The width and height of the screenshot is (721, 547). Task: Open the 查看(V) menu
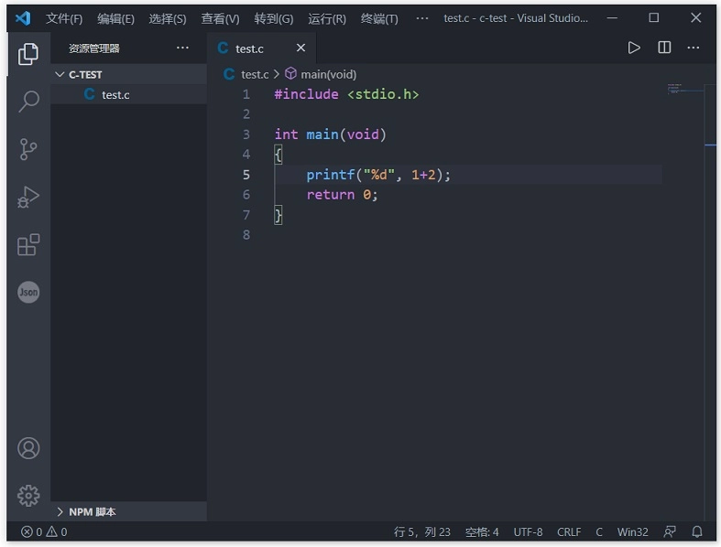pyautogui.click(x=220, y=18)
